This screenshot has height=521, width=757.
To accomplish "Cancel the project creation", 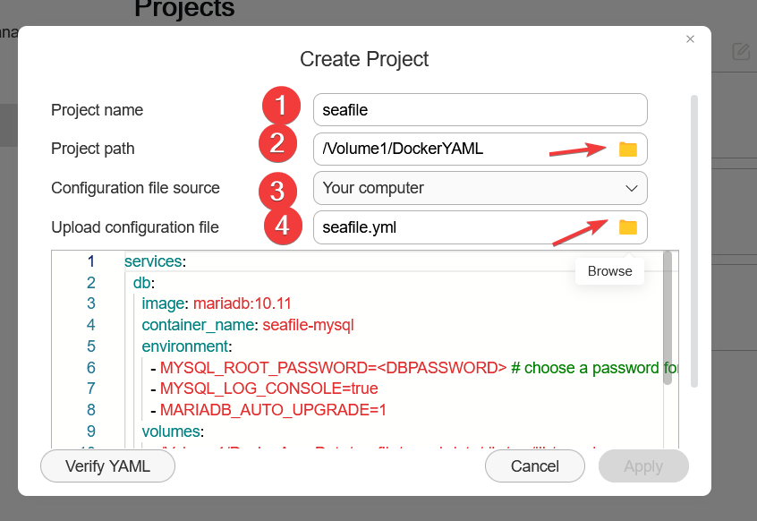I will point(534,466).
